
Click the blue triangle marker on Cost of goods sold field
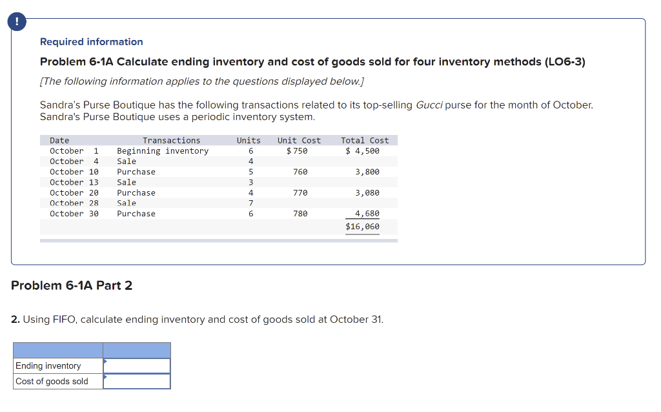coord(105,377)
